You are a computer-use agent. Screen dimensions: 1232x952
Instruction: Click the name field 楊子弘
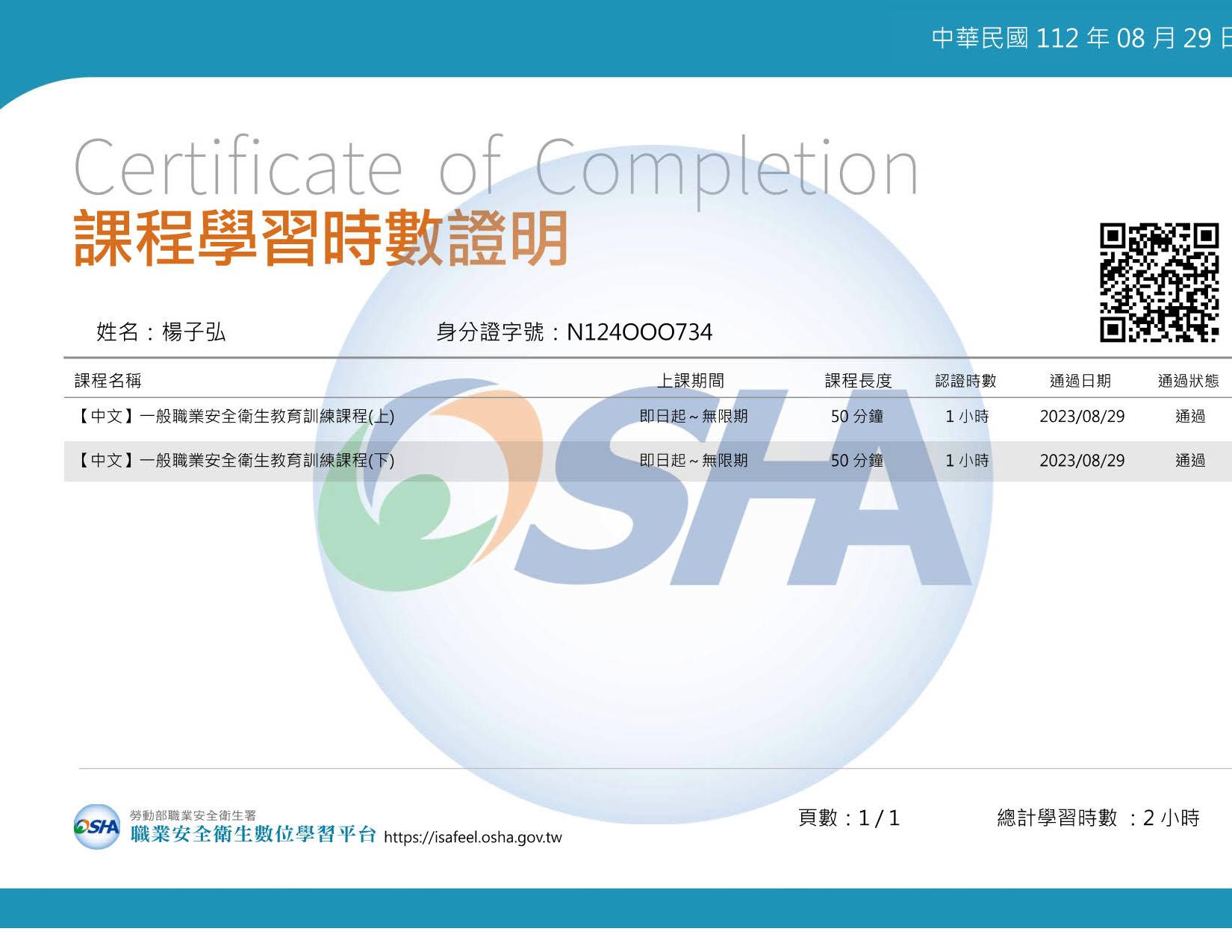click(x=193, y=332)
